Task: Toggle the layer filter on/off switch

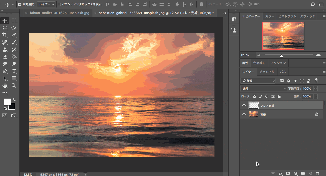Action: coord(316,81)
